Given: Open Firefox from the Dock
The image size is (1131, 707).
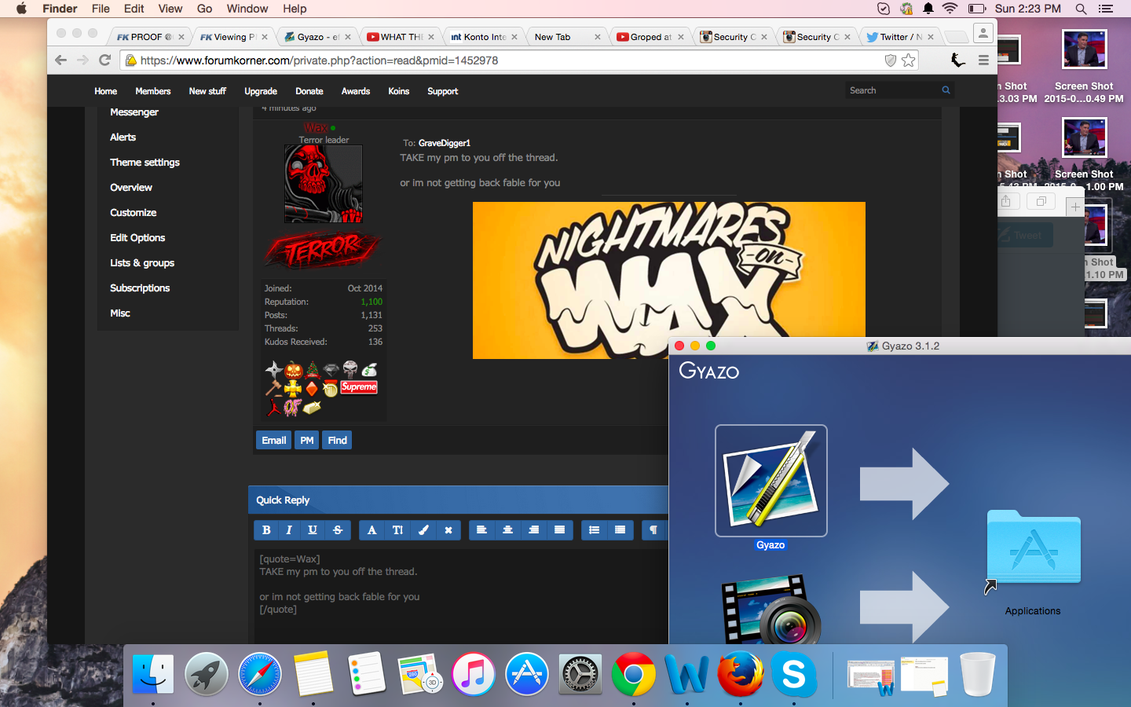Looking at the screenshot, I should pyautogui.click(x=741, y=674).
